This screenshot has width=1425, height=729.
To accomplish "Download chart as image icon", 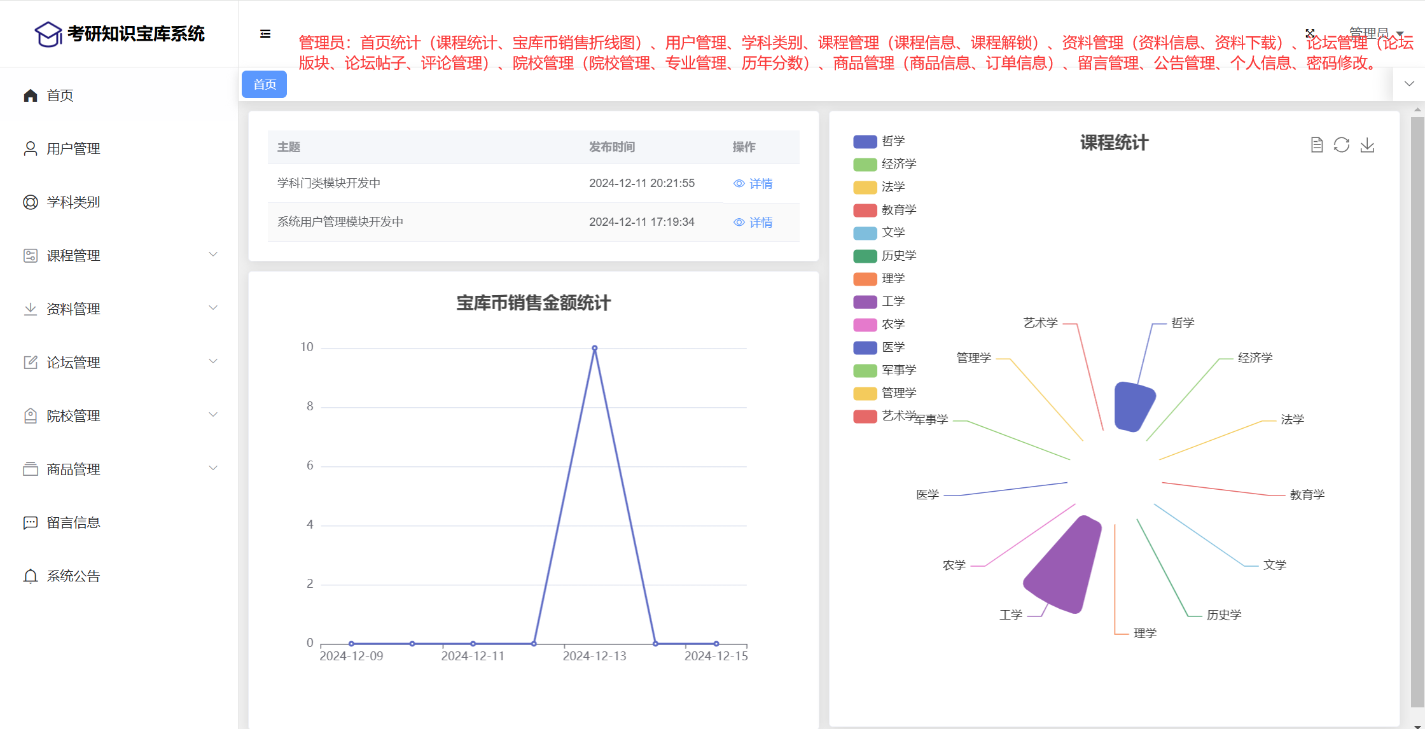I will pos(1367,145).
